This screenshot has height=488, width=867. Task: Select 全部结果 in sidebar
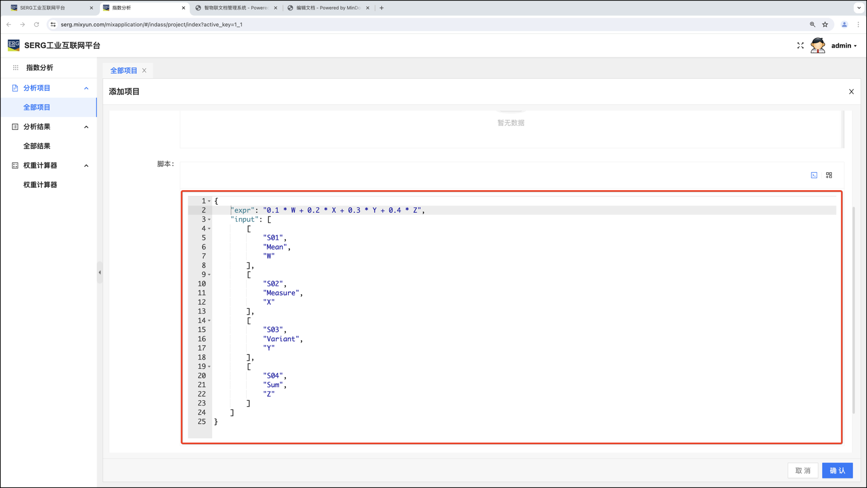pyautogui.click(x=37, y=146)
